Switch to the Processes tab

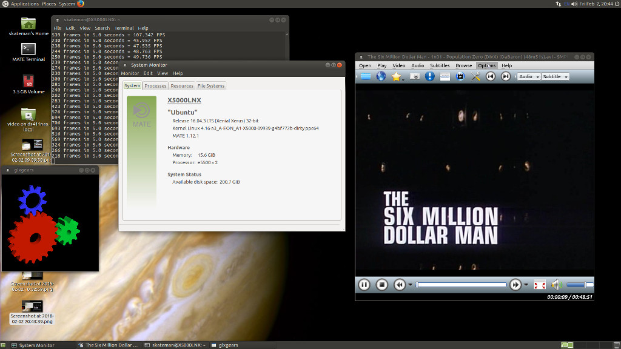point(155,86)
